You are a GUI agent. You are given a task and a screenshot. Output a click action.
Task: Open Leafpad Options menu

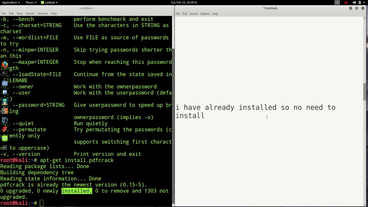click(205, 14)
